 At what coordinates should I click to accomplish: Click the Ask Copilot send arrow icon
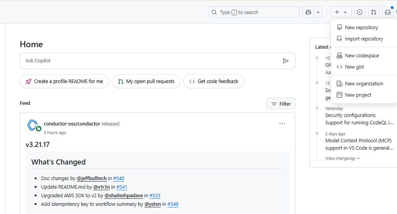286,61
